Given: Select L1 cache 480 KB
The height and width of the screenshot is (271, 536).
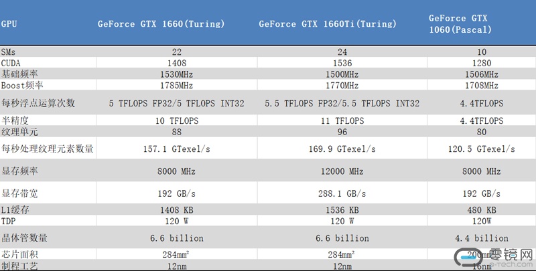Looking at the screenshot, I should (x=482, y=210).
